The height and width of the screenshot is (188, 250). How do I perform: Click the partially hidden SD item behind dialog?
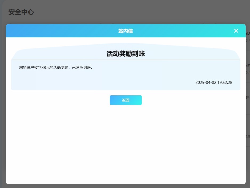click(x=248, y=34)
